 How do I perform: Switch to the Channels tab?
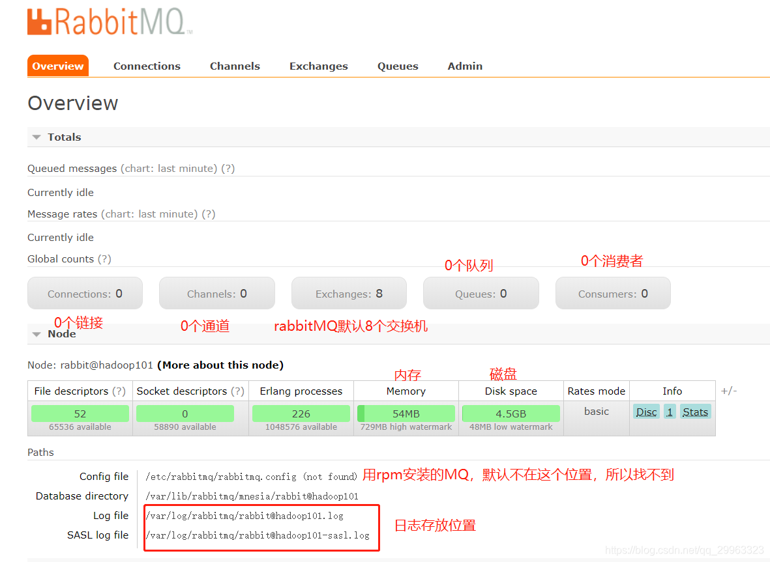pos(235,66)
